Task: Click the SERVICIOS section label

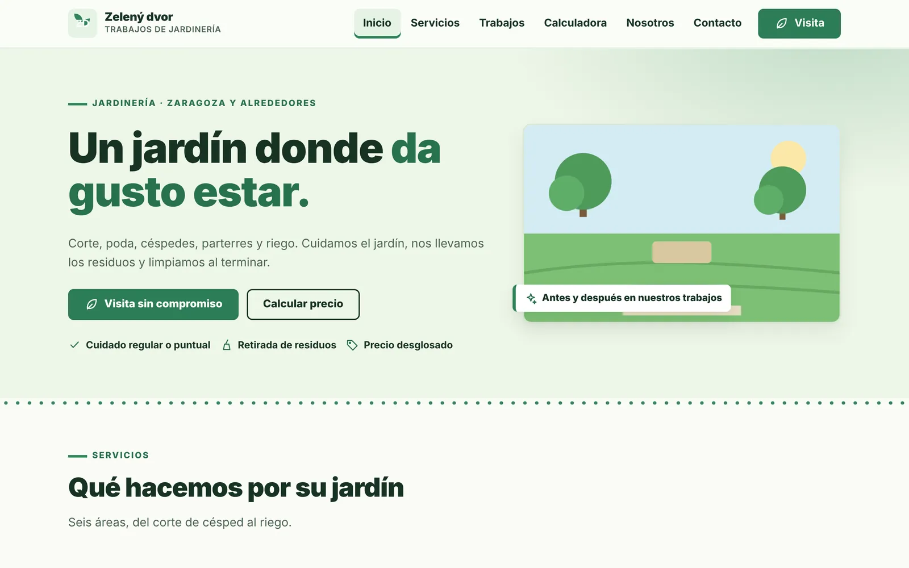Action: [x=120, y=455]
